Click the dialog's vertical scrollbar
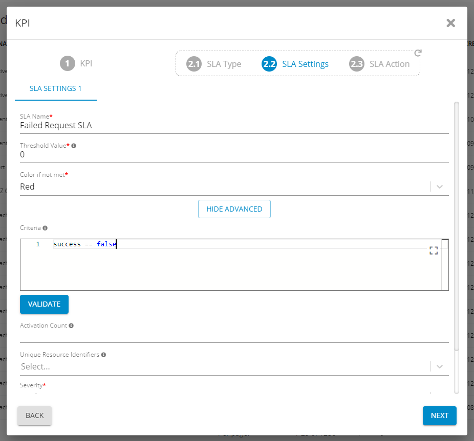This screenshot has height=441, width=474. [x=456, y=225]
